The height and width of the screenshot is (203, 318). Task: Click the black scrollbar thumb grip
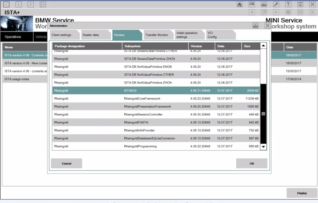coord(263,114)
